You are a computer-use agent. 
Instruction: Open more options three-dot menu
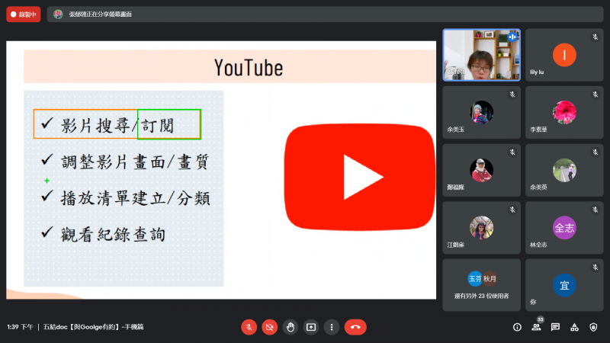tap(332, 327)
